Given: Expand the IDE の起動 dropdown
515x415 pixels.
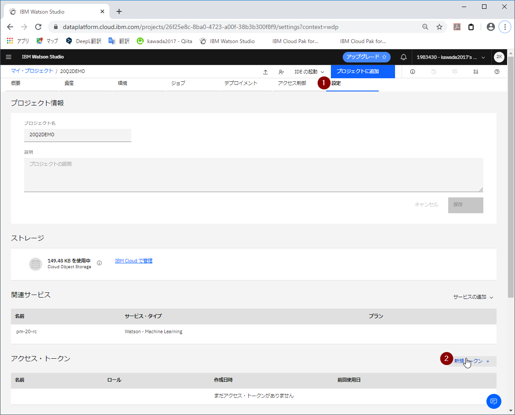Looking at the screenshot, I should [x=309, y=72].
